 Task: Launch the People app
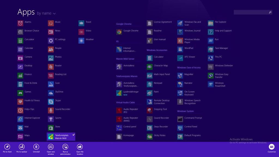tap(51, 49)
